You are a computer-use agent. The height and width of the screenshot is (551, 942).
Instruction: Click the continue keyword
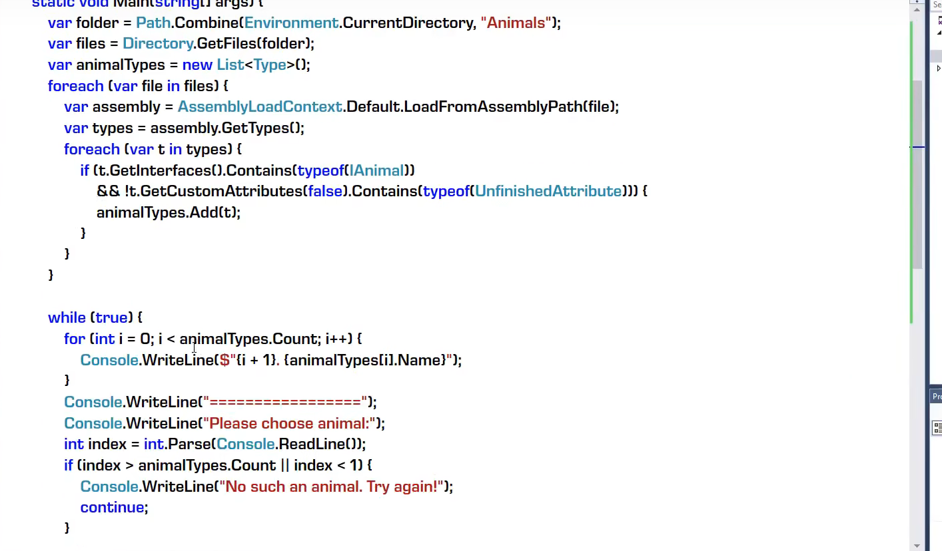[112, 507]
